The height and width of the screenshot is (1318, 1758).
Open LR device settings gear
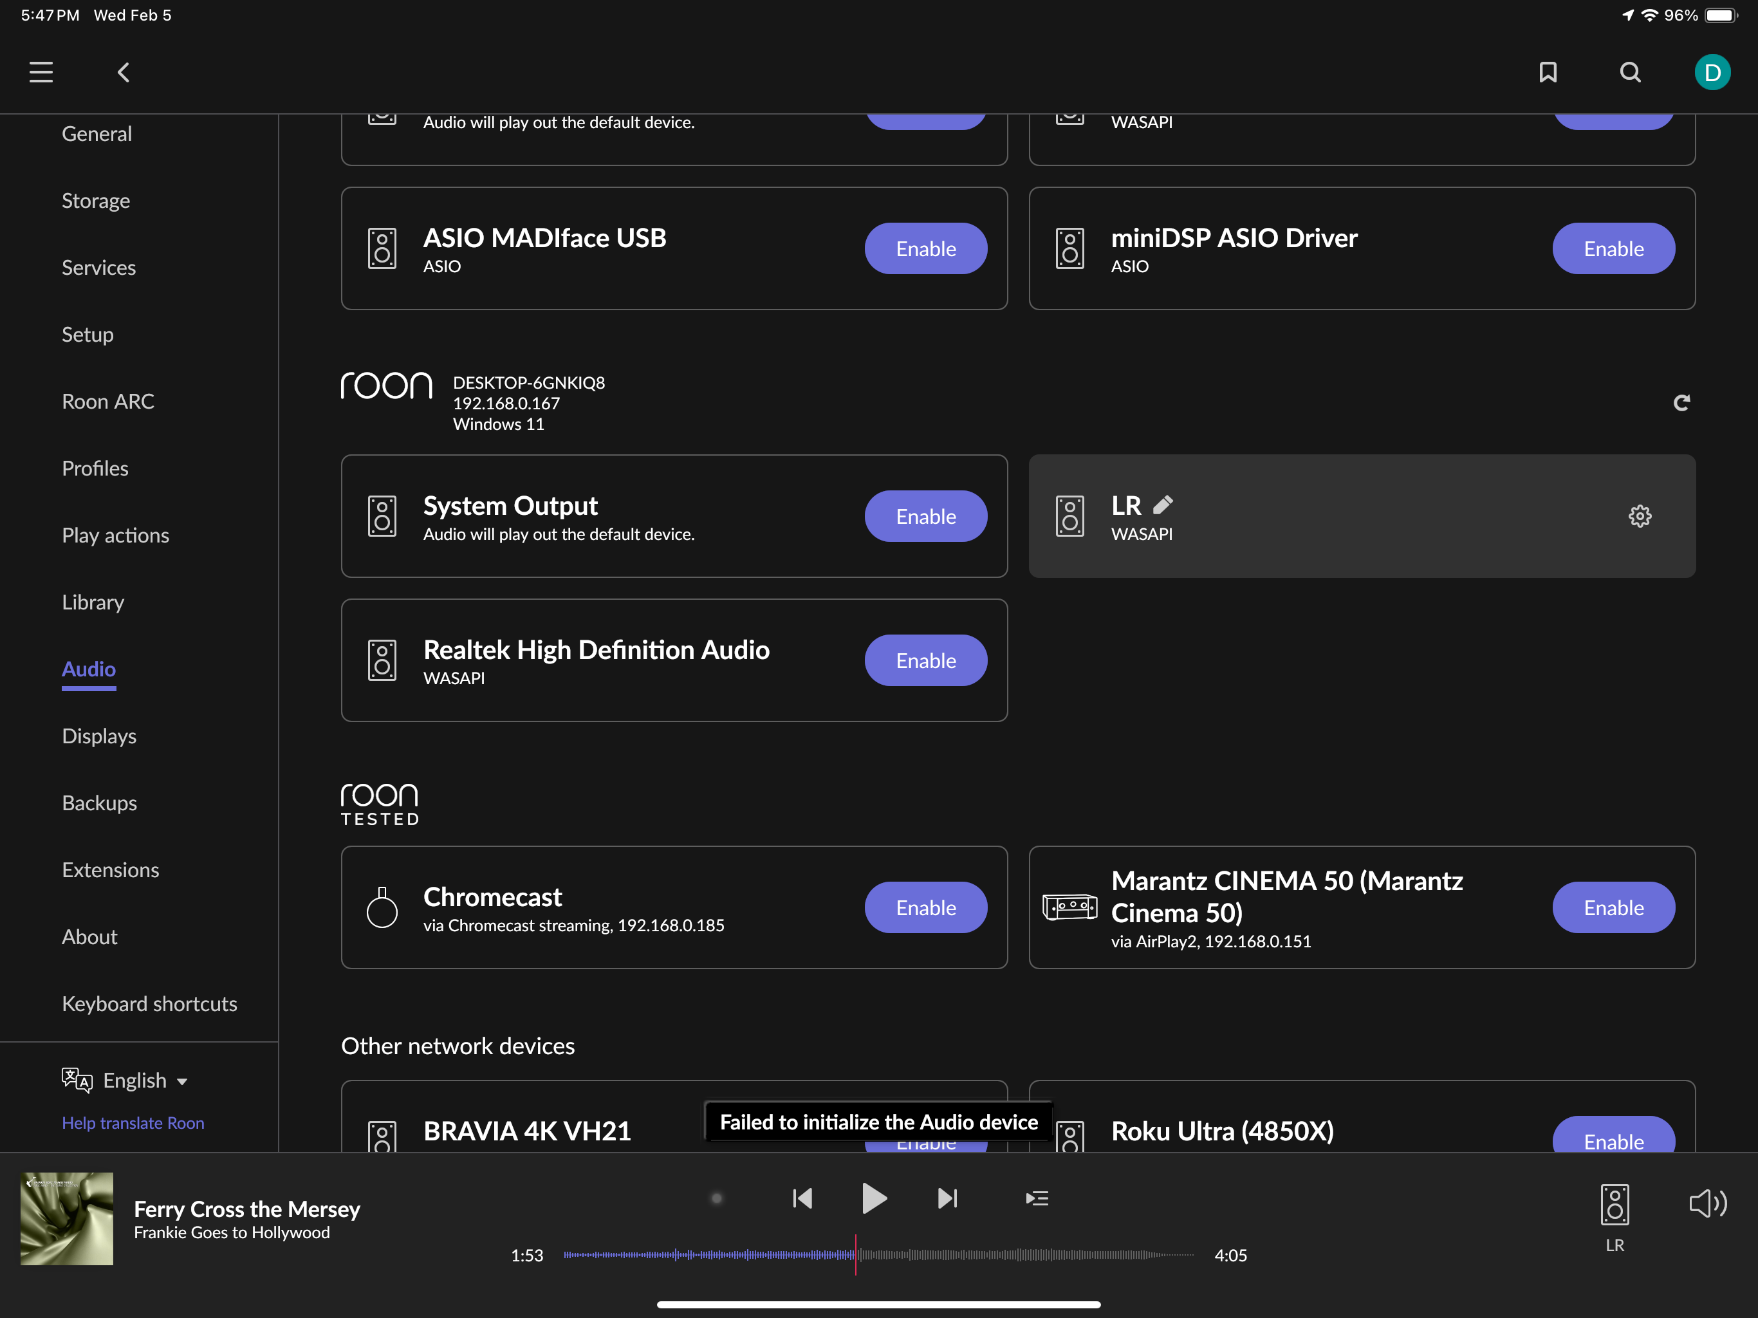point(1639,516)
